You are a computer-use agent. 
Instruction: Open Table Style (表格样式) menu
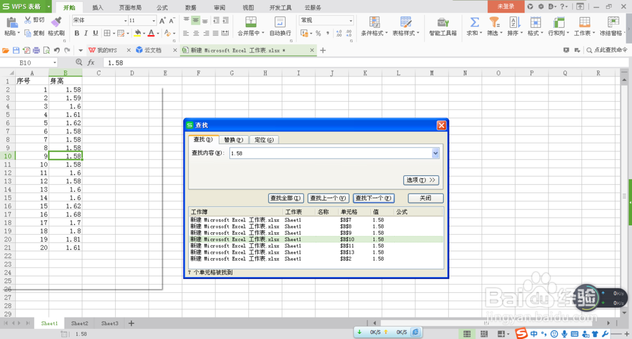click(x=406, y=27)
